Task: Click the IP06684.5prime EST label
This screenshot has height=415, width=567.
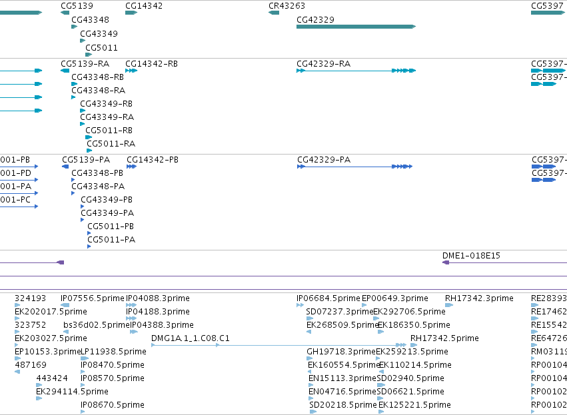Action: (328, 298)
